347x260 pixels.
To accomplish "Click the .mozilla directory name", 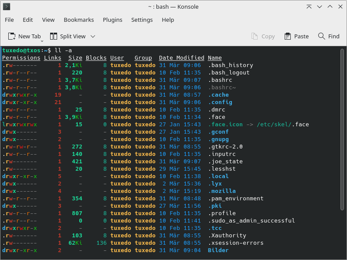I will pyautogui.click(x=222, y=191).
